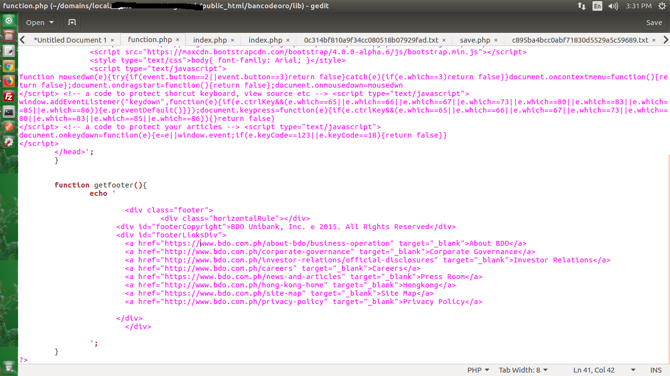Image resolution: width=670 pixels, height=376 pixels.
Task: Close the save.php tab
Action: point(496,40)
